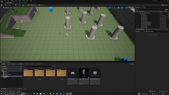
Task: Click the stop simulation button
Action: pyautogui.click(x=32, y=5)
